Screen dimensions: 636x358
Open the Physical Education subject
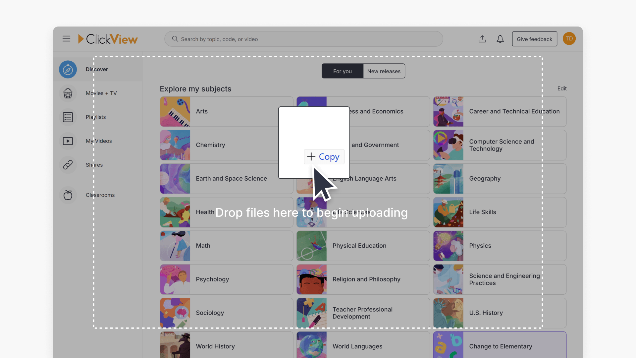click(363, 246)
